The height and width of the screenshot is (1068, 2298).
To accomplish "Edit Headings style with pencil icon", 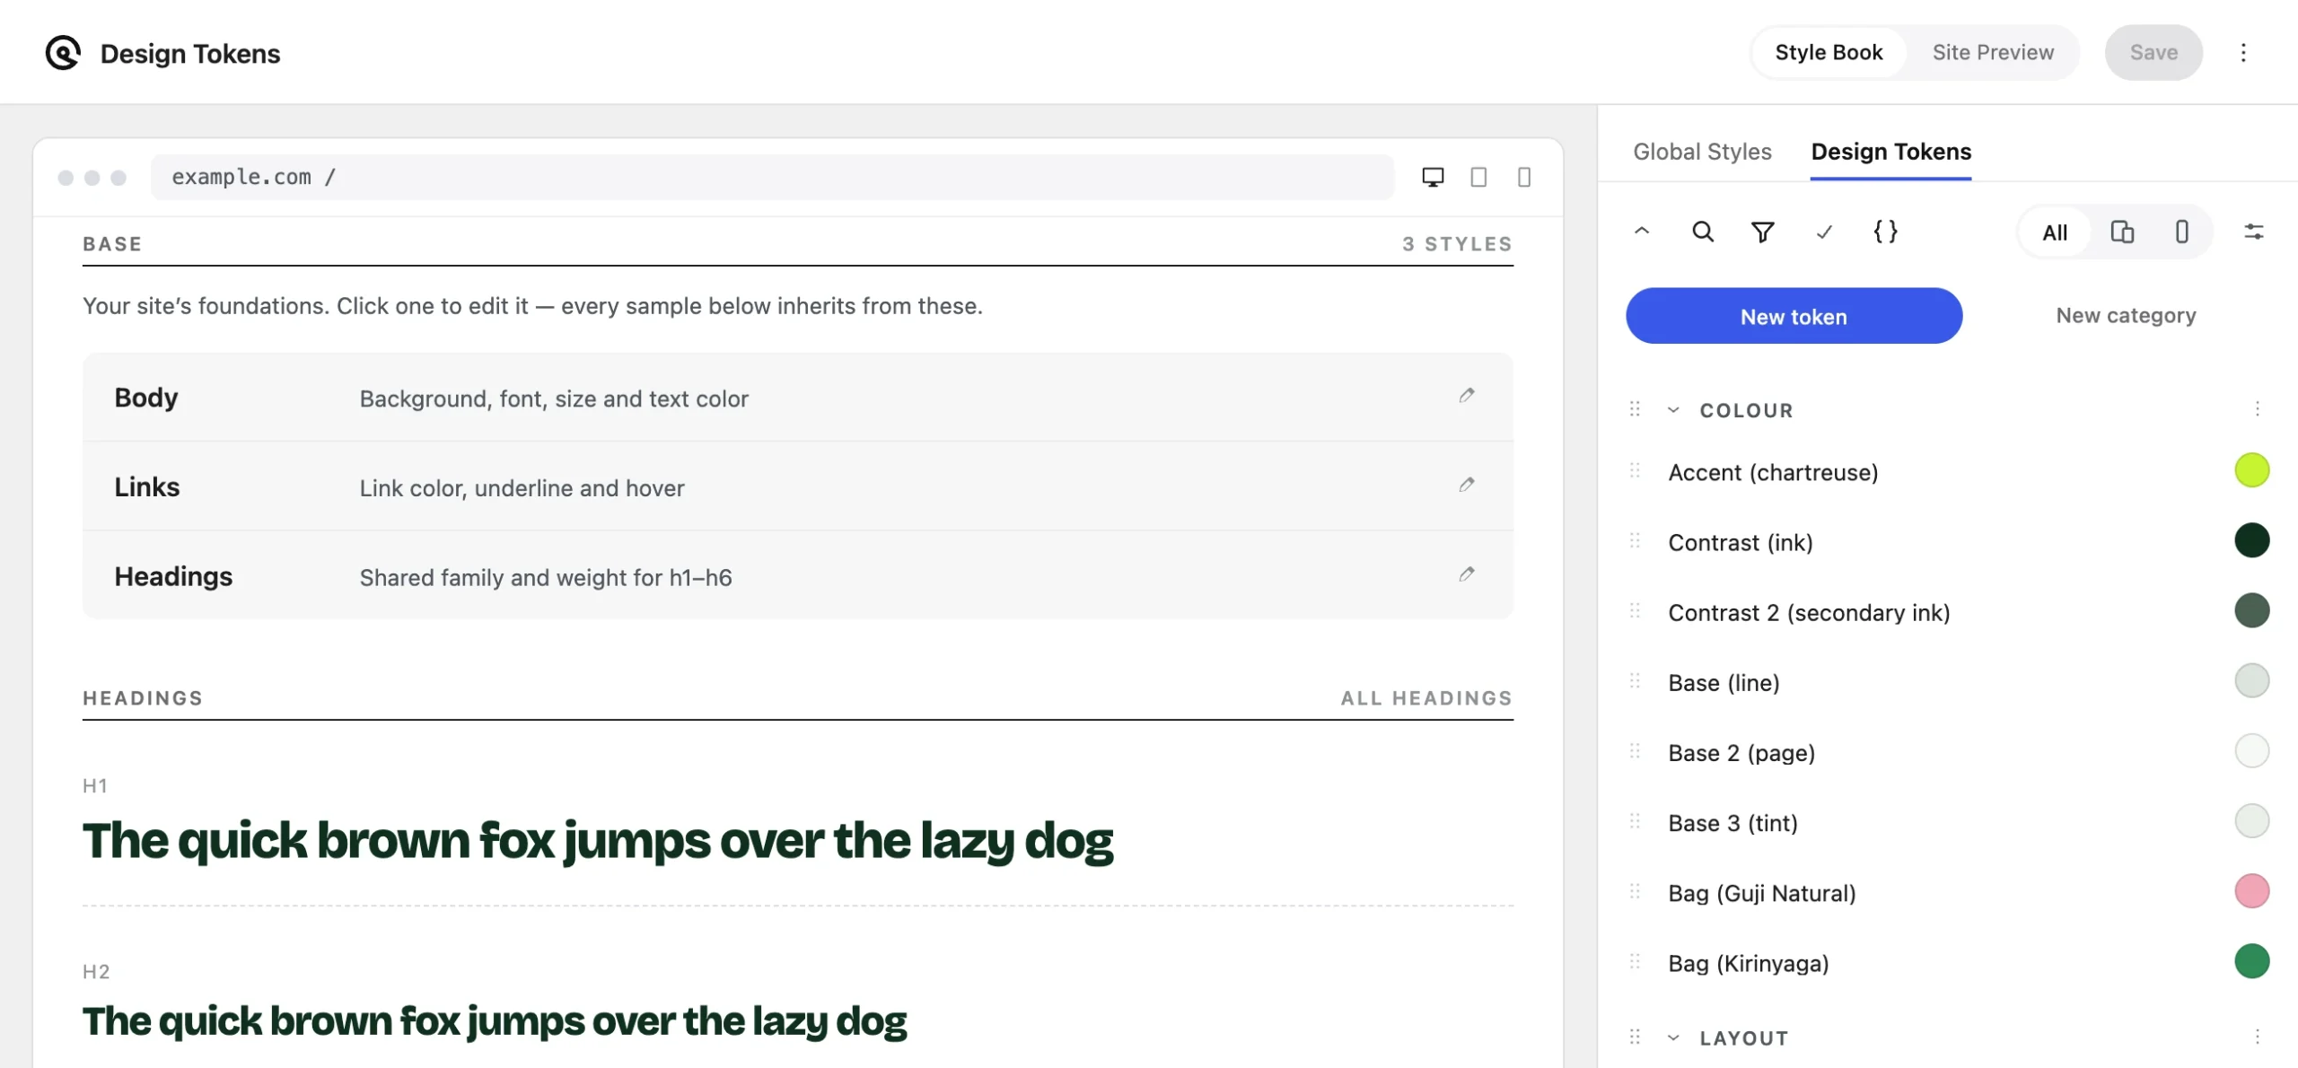I will click(1467, 574).
